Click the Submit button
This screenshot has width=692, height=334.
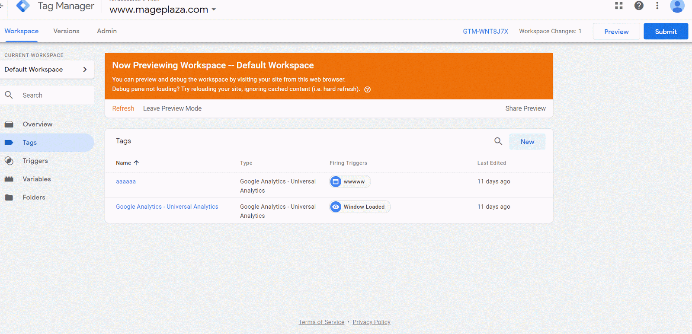coord(666,32)
